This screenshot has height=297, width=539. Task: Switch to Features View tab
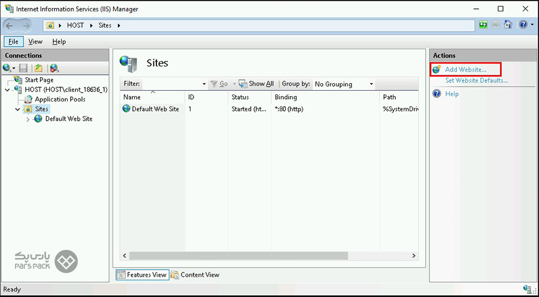point(143,275)
